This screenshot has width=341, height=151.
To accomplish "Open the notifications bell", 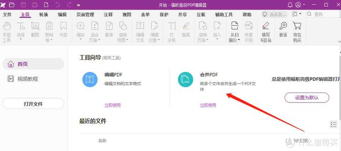I will (290, 5).
